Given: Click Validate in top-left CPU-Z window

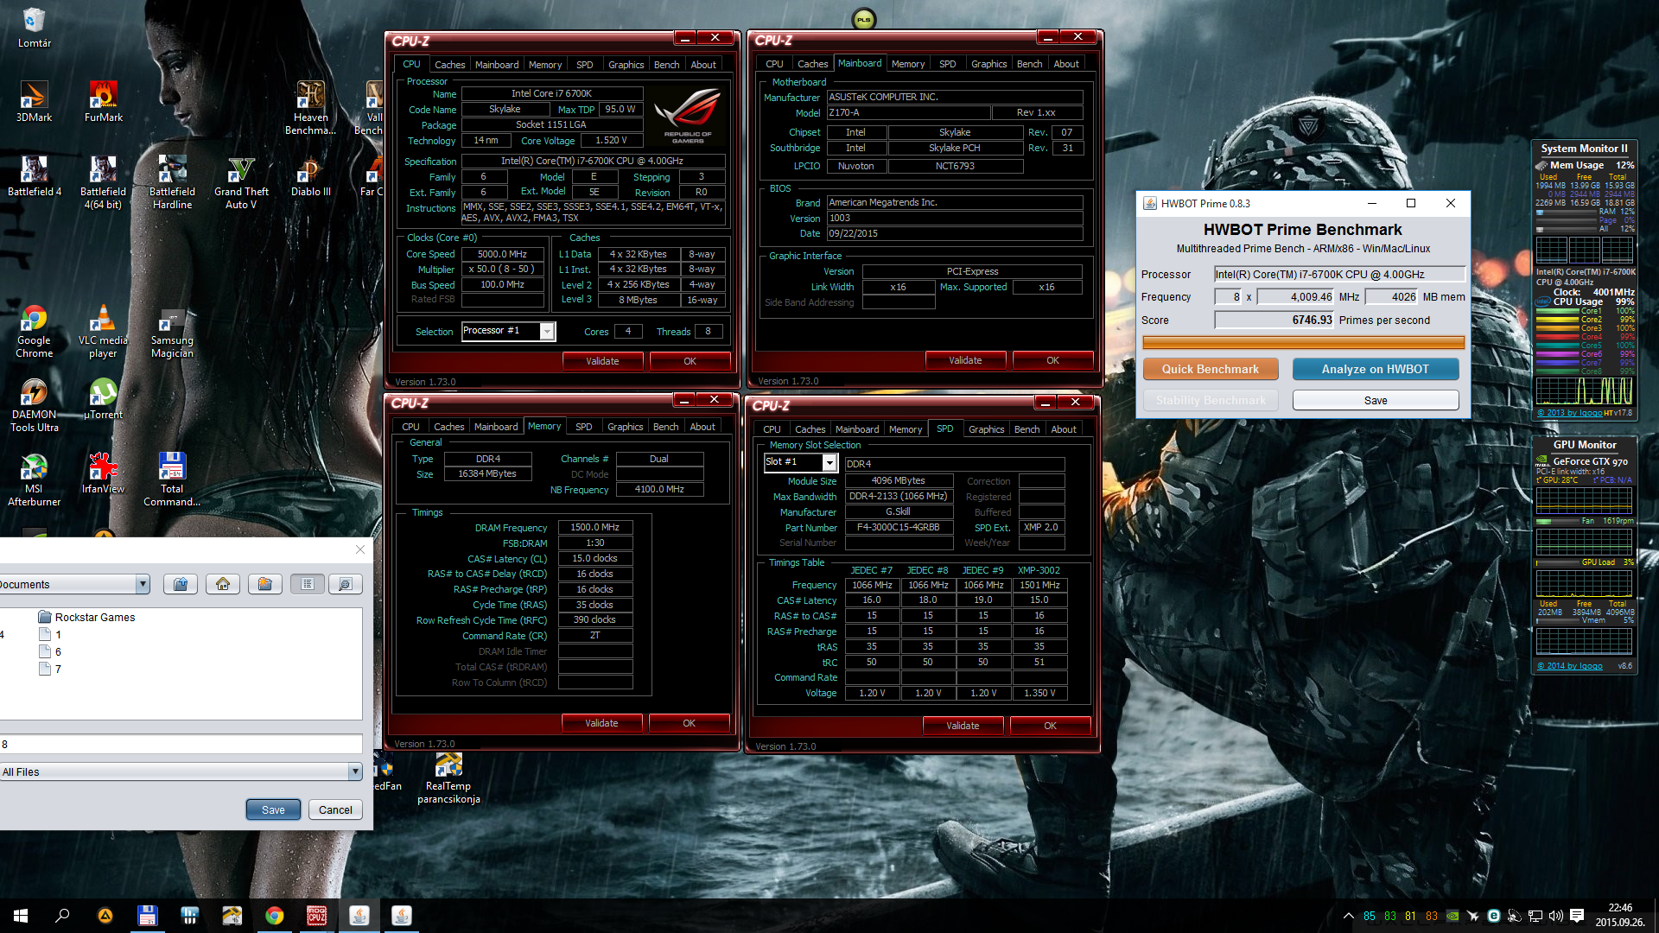Looking at the screenshot, I should (602, 361).
